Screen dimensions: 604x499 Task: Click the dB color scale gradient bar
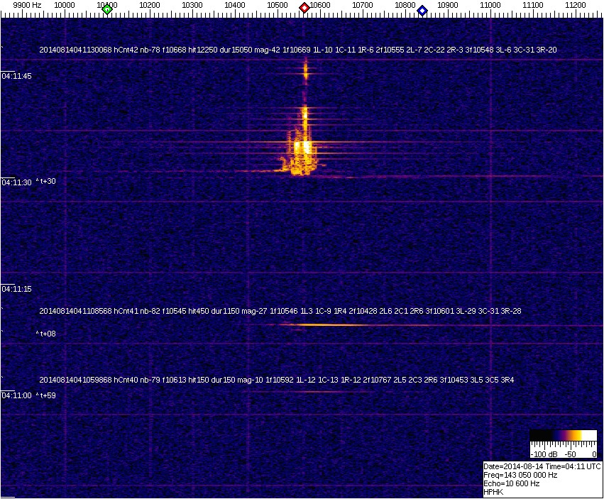tap(563, 436)
